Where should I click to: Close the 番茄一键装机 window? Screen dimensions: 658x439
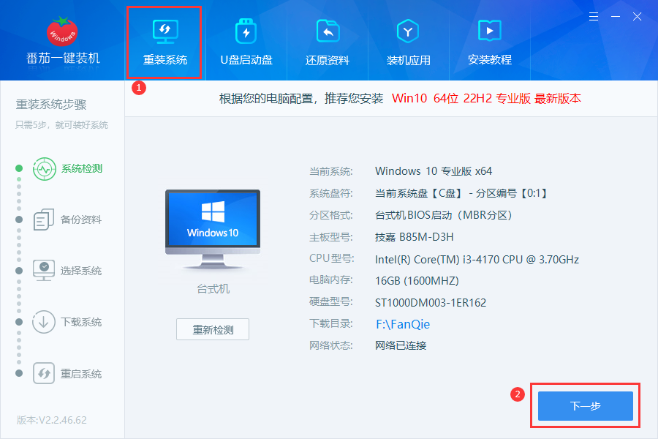click(637, 16)
